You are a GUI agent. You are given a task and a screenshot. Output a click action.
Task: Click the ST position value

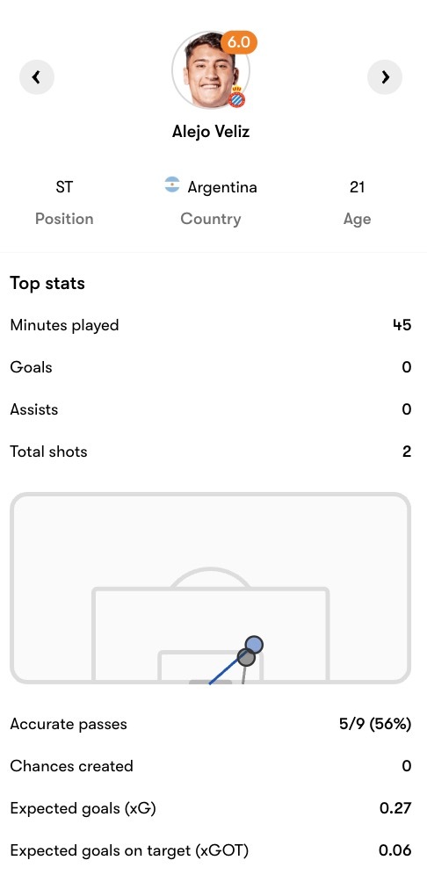(x=64, y=187)
